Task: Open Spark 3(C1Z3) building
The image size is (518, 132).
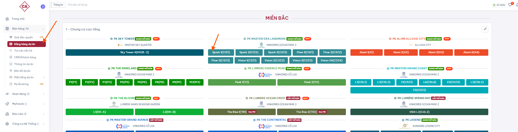Action: [x=277, y=52]
